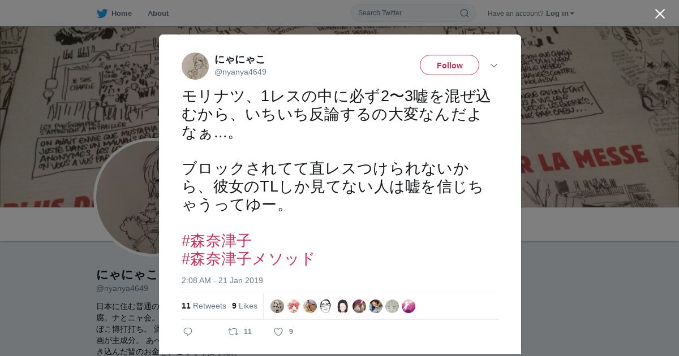Click the last liker avatar in the row
This screenshot has height=356, width=679.
tap(409, 306)
